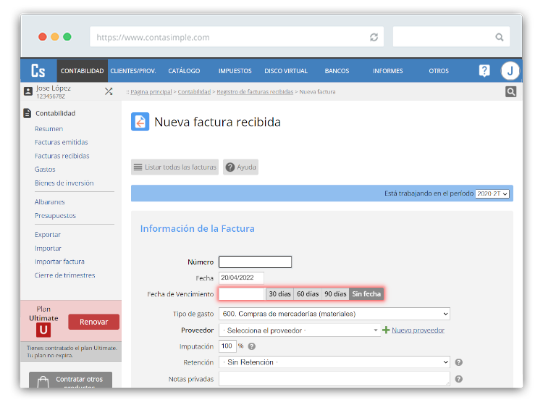
Task: Open Gastos in the sidebar
Action: coord(45,169)
